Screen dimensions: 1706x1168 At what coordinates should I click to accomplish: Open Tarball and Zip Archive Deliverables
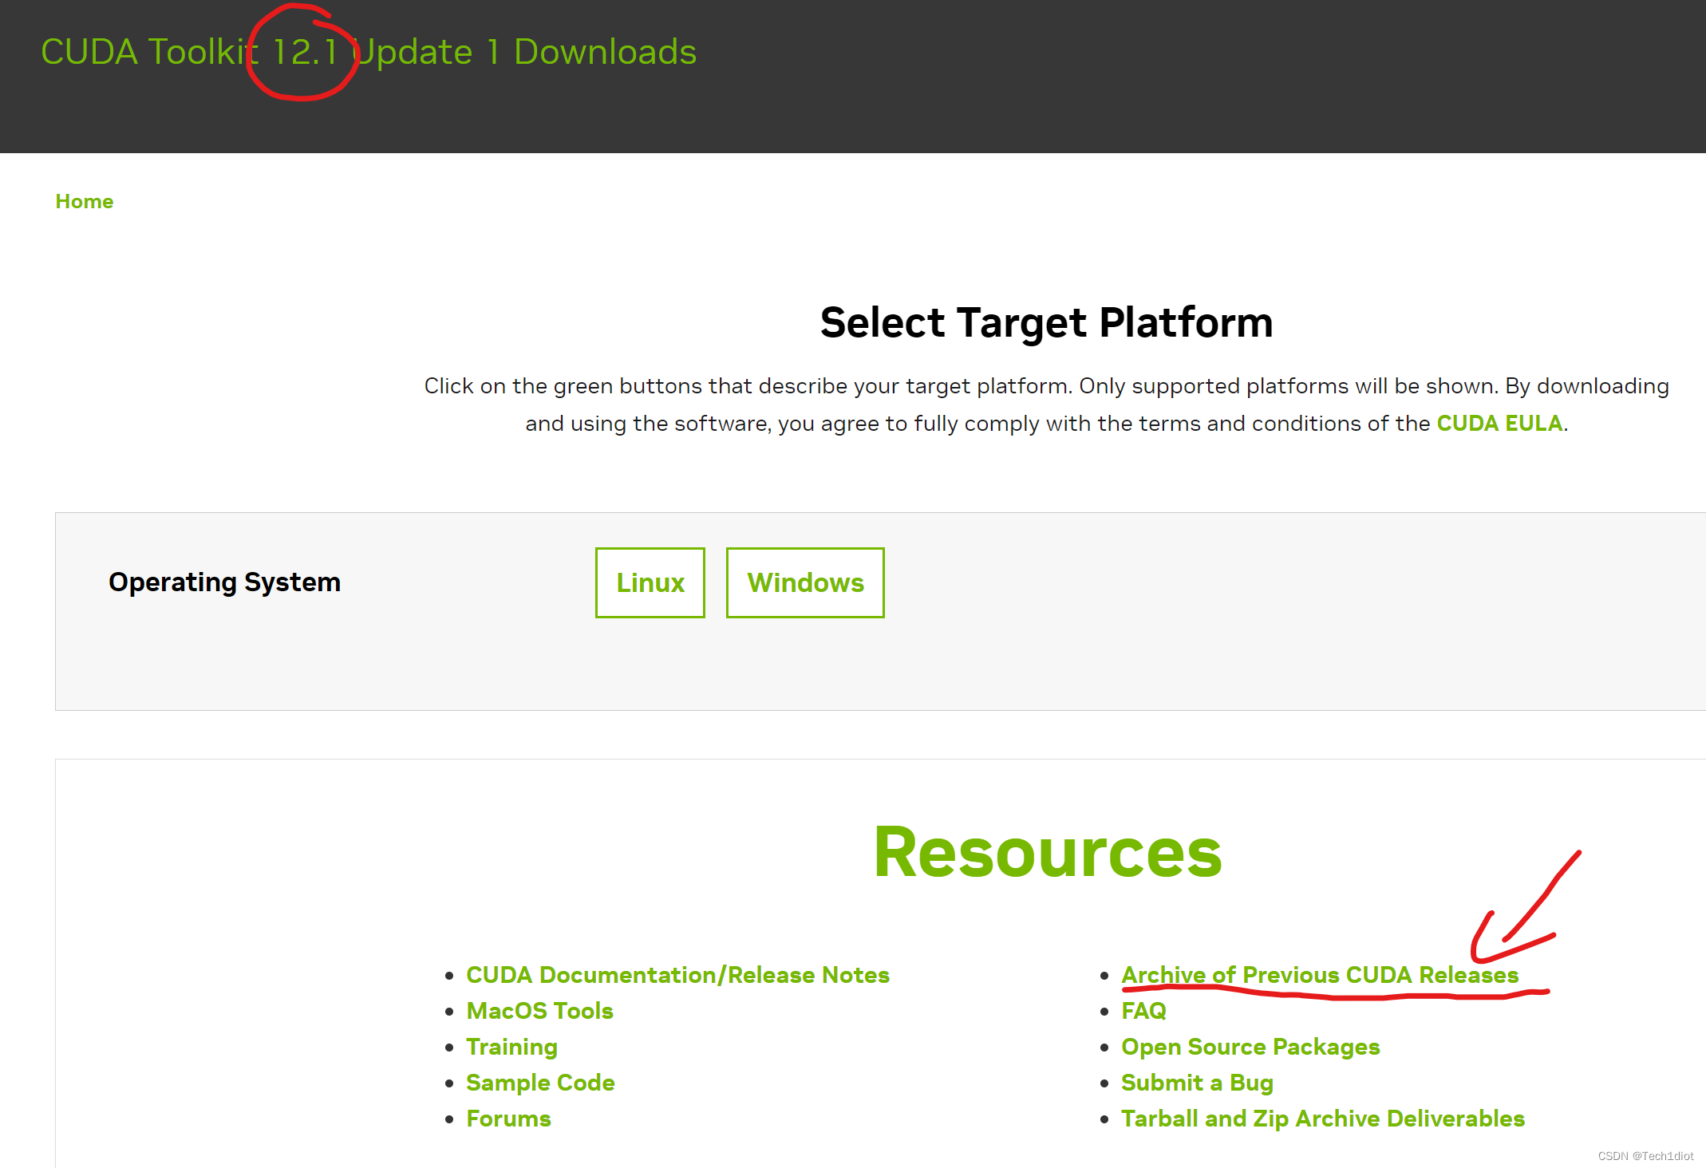tap(1323, 1119)
